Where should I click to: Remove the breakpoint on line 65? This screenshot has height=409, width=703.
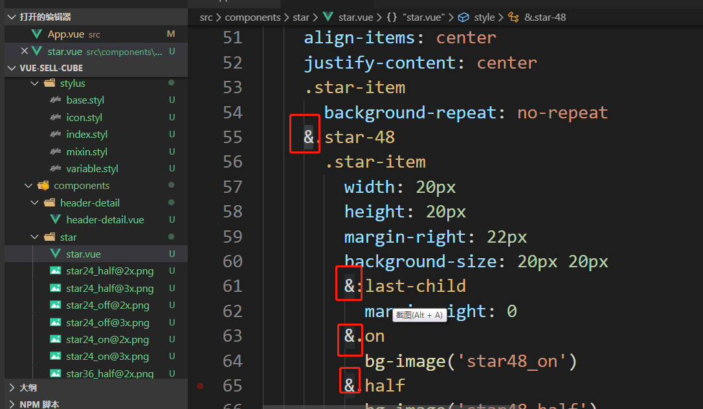(200, 386)
